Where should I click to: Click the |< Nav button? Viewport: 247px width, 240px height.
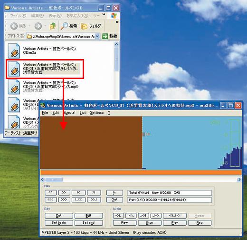click(x=78, y=192)
